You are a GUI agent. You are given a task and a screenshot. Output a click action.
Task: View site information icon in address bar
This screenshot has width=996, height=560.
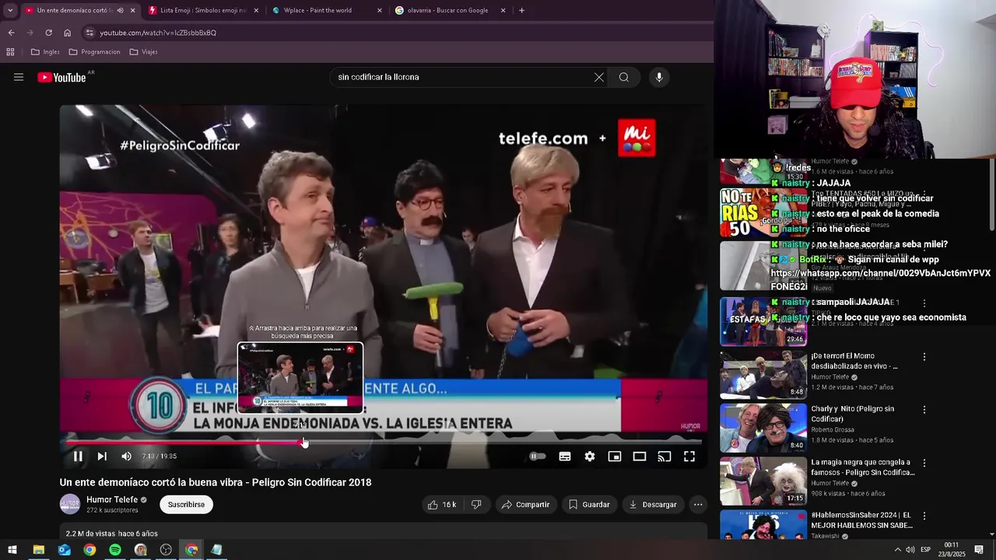tap(89, 33)
